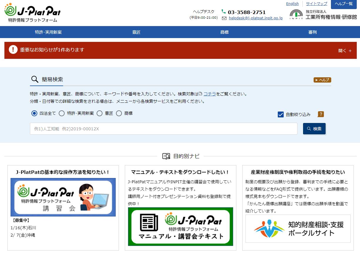The image size is (360, 255).
Task: Click the heading J-PlatPatの基本的な操作方法を知りたい！
Action: coord(63,172)
